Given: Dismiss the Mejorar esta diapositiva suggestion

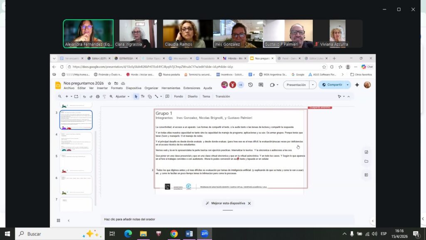Looking at the screenshot, I should coord(249,203).
